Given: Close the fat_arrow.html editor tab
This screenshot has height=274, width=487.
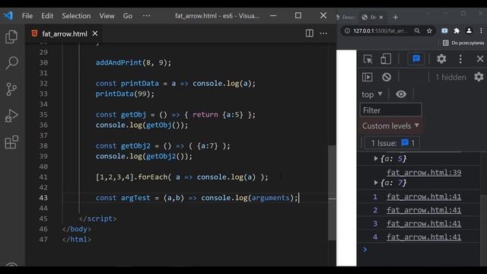Looking at the screenshot, I should [95, 33].
